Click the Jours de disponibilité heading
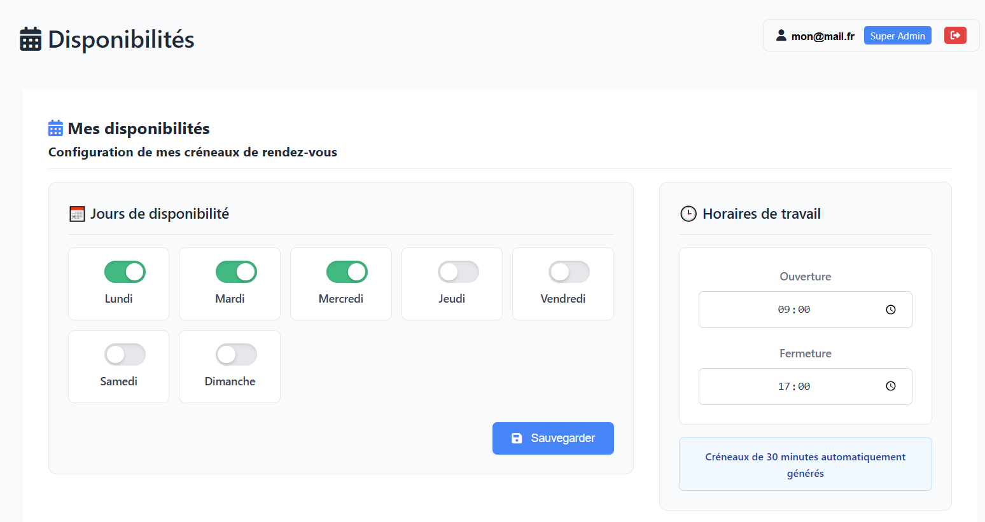Viewport: 985px width, 522px height. (160, 214)
